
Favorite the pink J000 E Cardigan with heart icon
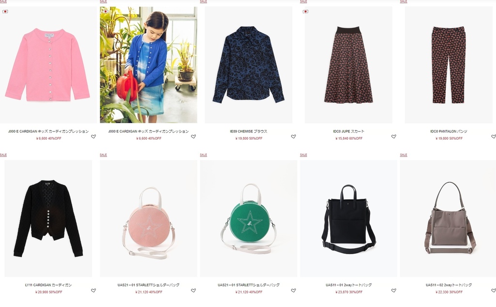point(93,137)
